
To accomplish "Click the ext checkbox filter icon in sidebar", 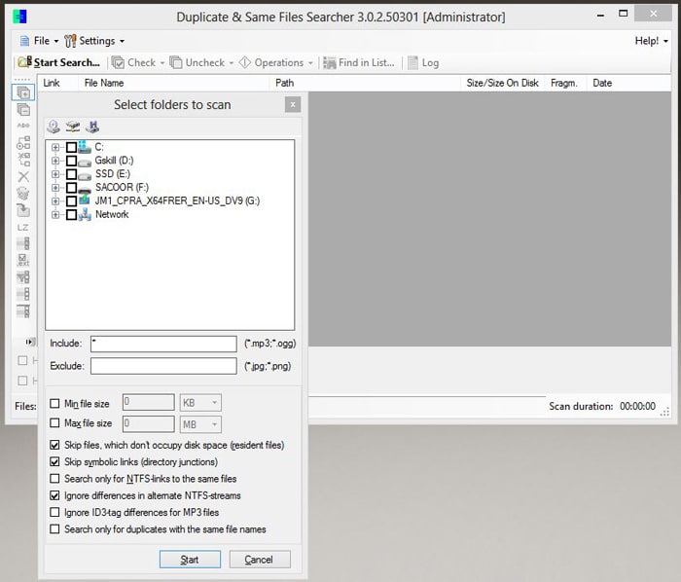I will click(x=23, y=260).
